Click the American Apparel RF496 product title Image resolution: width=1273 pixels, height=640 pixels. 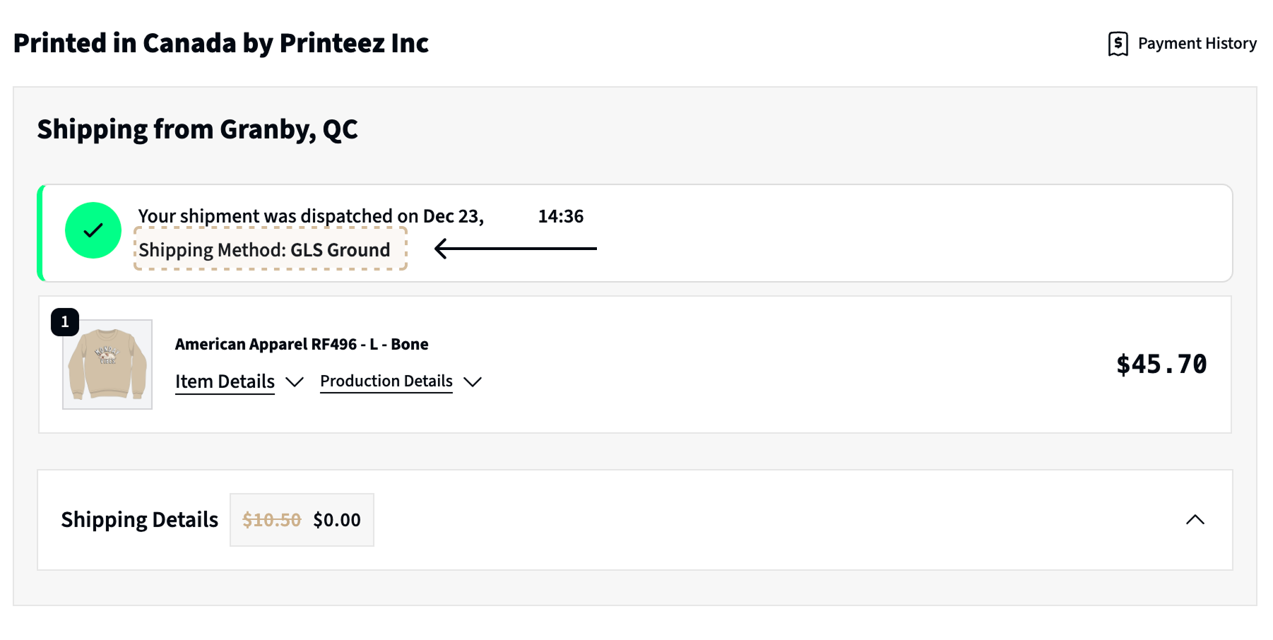pos(302,344)
